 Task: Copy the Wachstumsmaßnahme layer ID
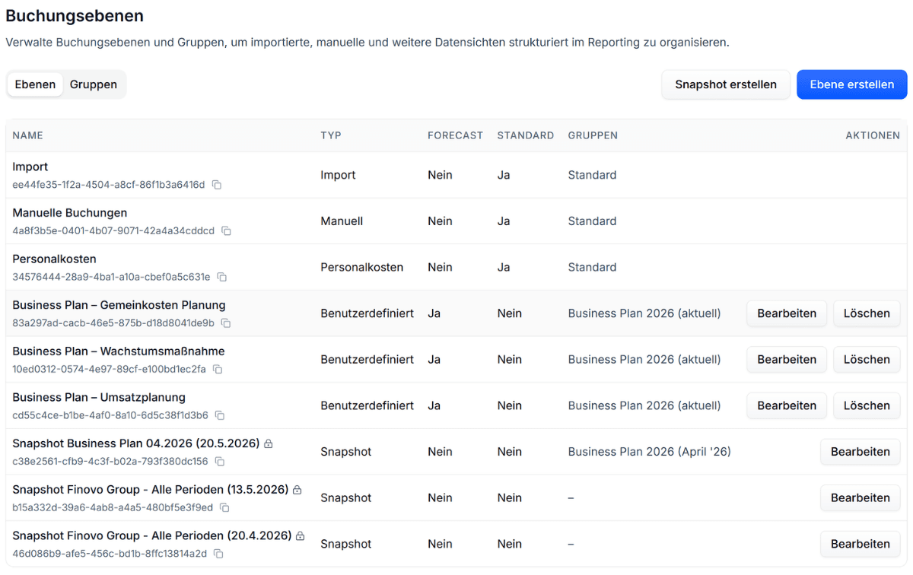[x=218, y=369]
